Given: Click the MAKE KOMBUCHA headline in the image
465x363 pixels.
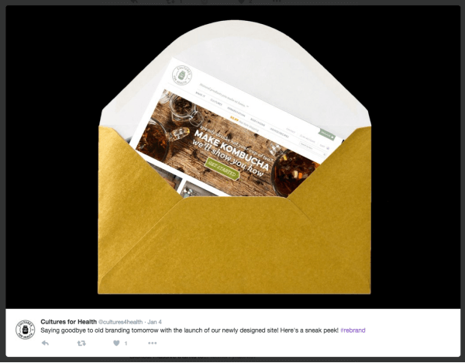Looking at the screenshot, I should [231, 150].
